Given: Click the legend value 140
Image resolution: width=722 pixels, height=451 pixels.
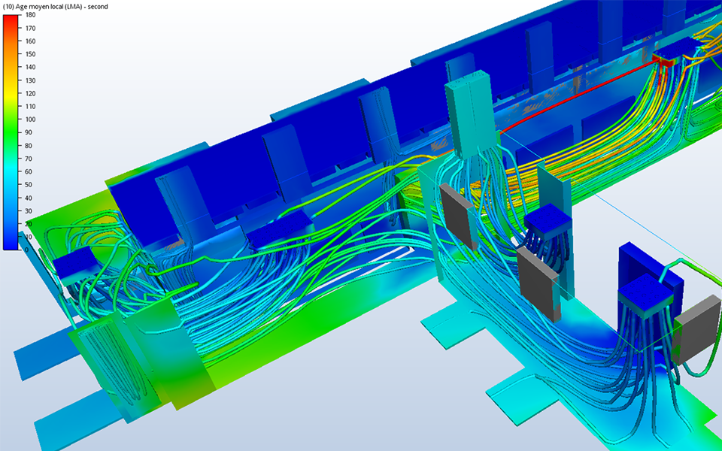Looking at the screenshot, I should point(31,67).
